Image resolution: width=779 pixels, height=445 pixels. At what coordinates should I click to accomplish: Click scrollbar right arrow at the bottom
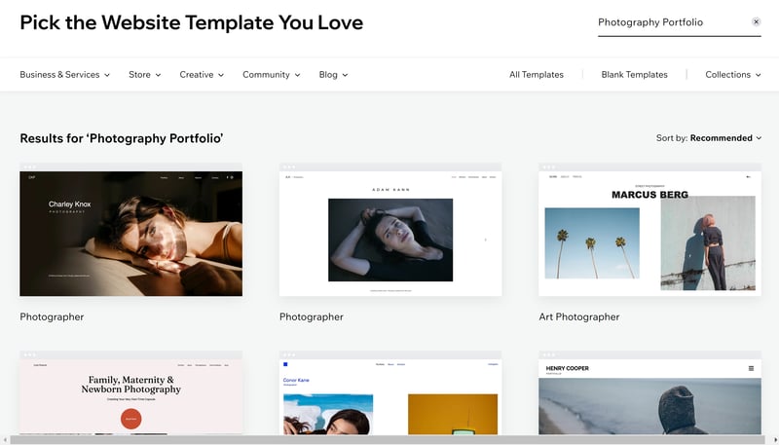point(775,440)
